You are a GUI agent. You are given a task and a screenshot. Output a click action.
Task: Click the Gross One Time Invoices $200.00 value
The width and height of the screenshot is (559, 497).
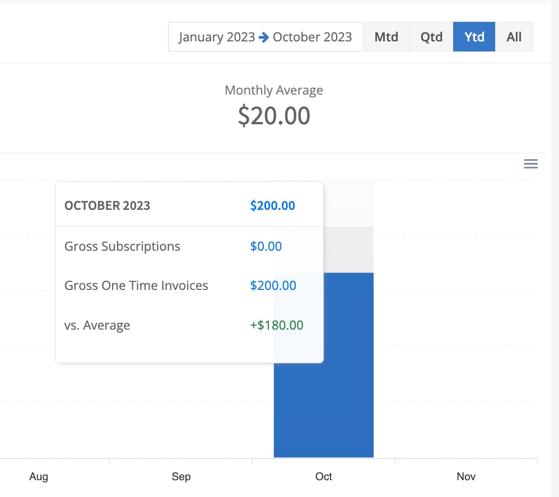(273, 285)
